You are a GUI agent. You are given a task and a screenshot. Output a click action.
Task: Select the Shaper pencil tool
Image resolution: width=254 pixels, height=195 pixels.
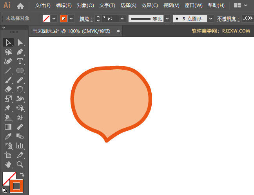(x=20, y=80)
